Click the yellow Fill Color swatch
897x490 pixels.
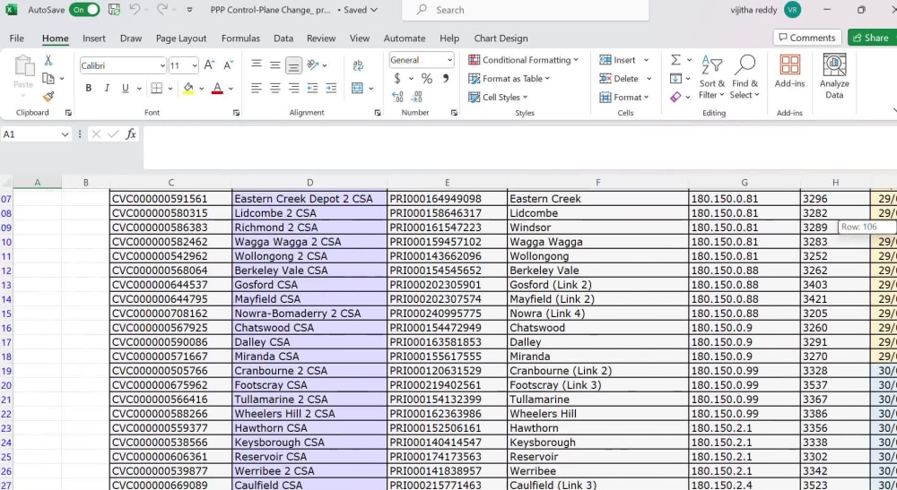click(188, 88)
